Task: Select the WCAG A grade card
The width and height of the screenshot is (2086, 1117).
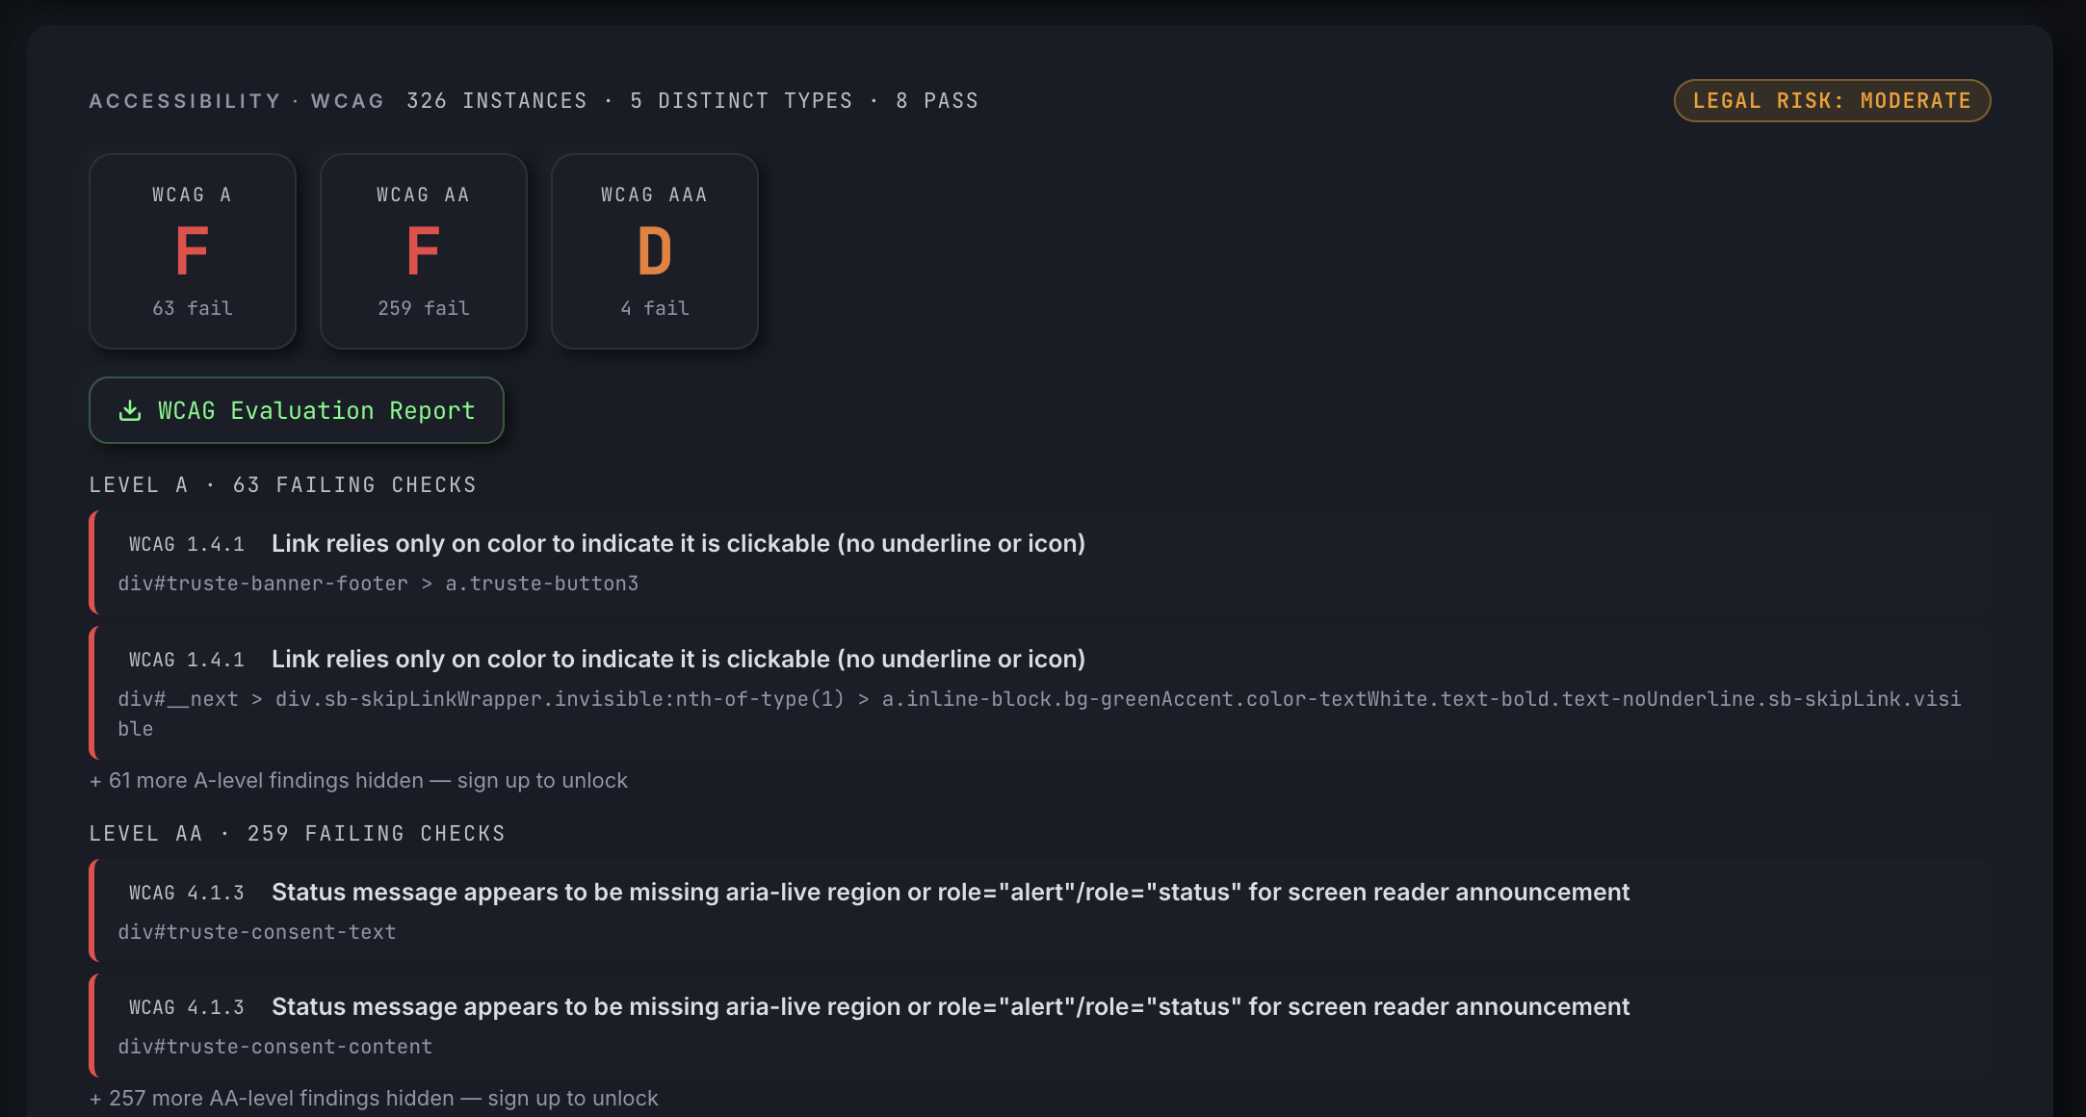Action: [192, 251]
